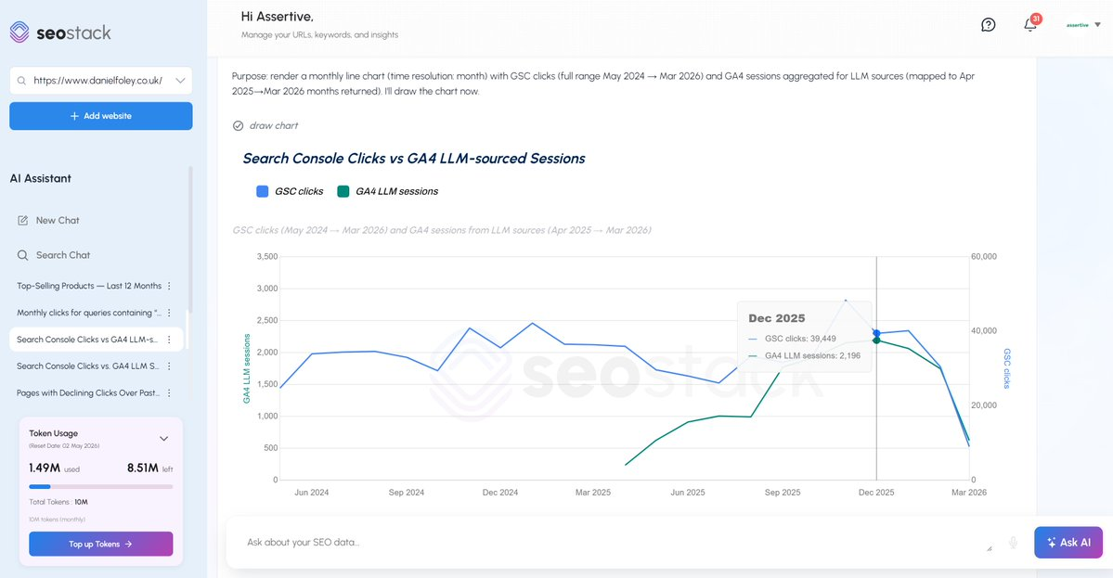Click the token usage progress bar
Viewport: 1113px width, 578px height.
(100, 486)
